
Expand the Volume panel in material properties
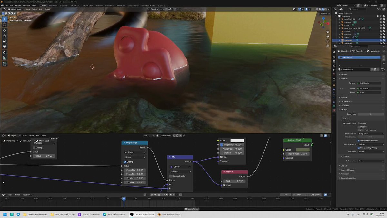click(344, 97)
